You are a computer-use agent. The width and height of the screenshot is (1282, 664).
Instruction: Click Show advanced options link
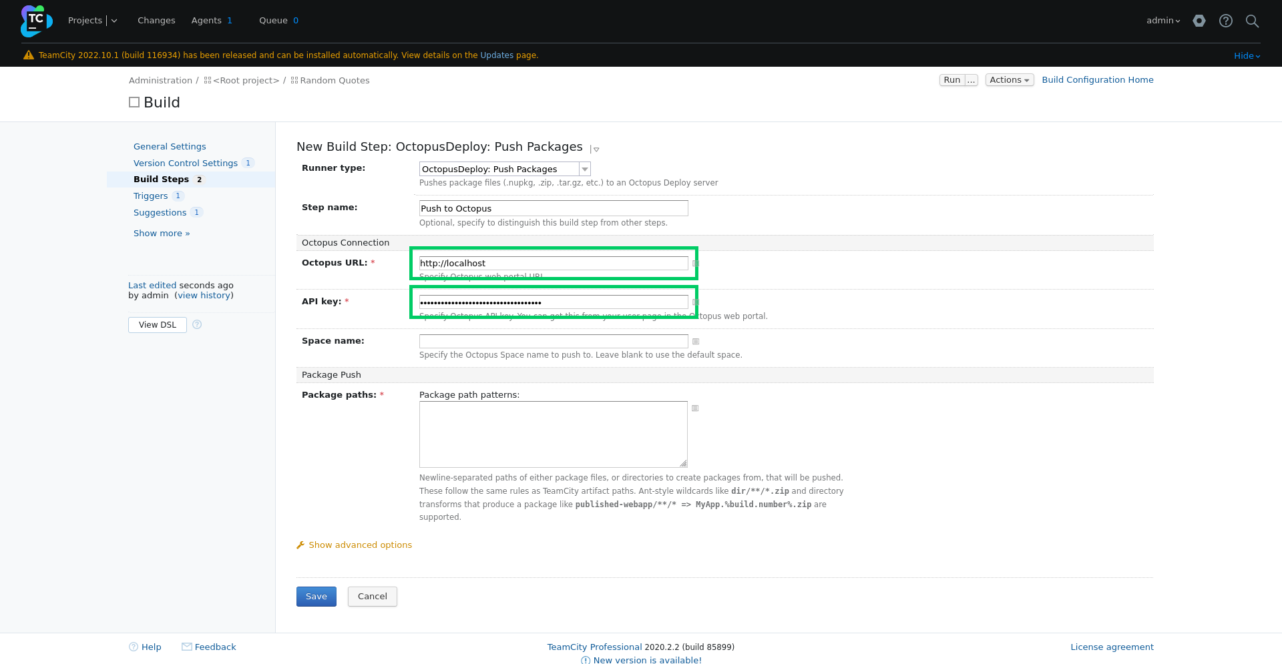(x=360, y=545)
